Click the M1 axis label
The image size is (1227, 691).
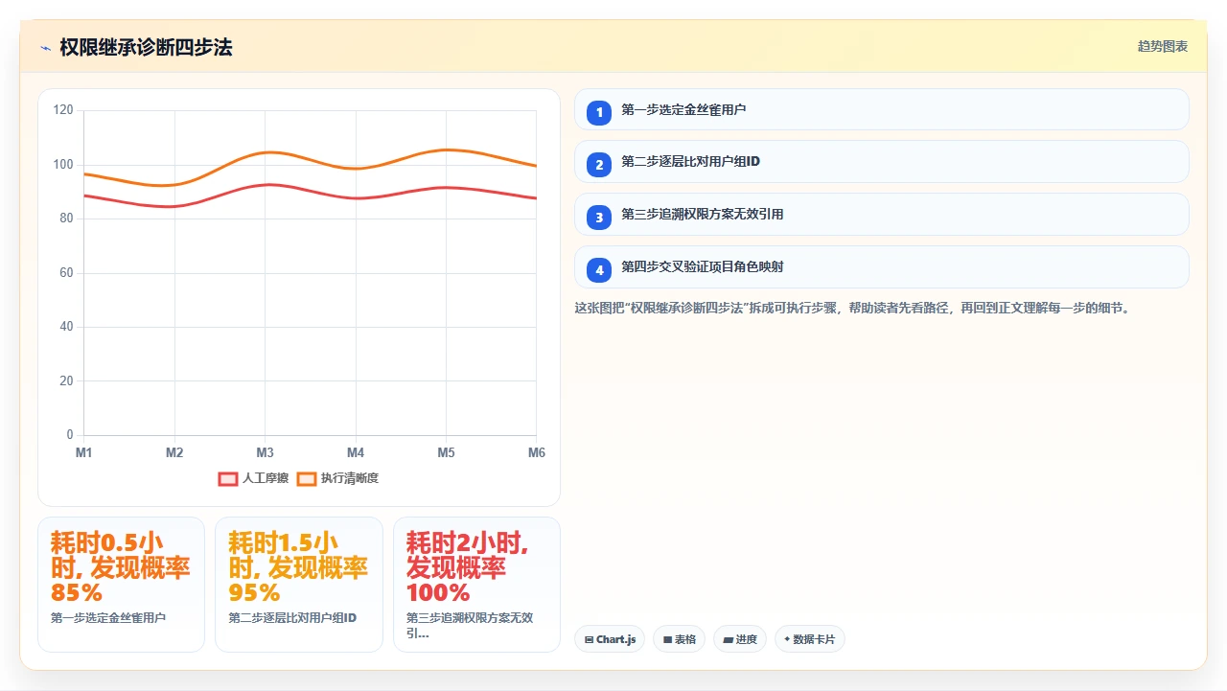84,452
